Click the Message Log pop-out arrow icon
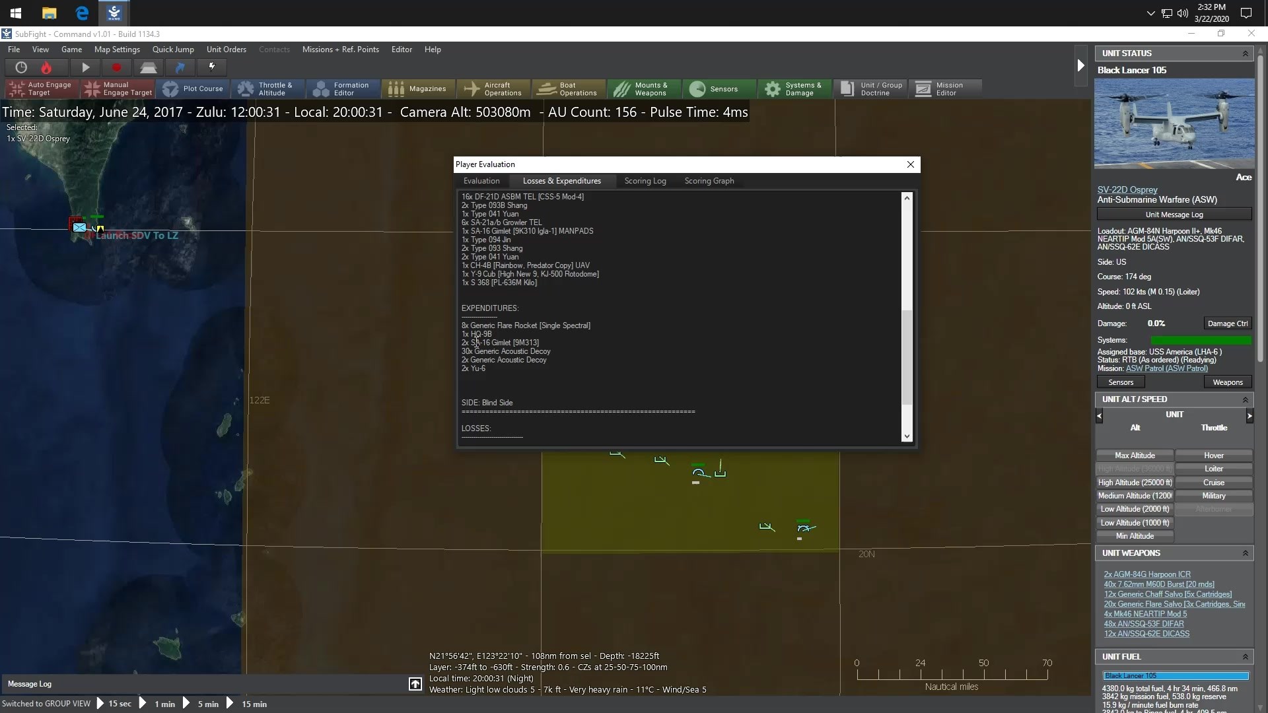Image resolution: width=1268 pixels, height=713 pixels. click(415, 684)
